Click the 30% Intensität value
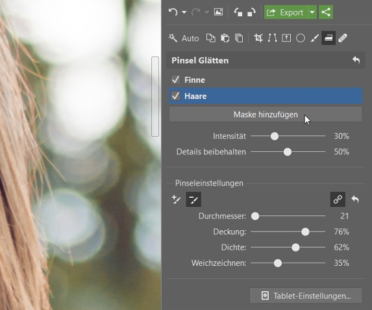The height and width of the screenshot is (310, 372). [341, 136]
